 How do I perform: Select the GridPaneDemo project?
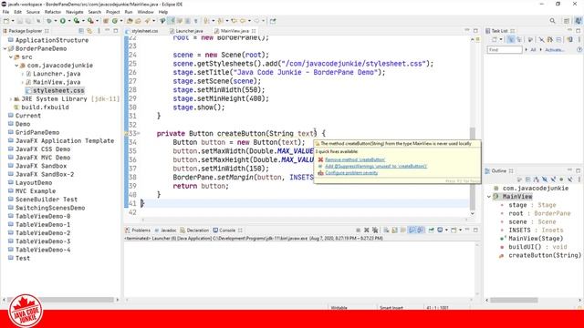click(37, 132)
